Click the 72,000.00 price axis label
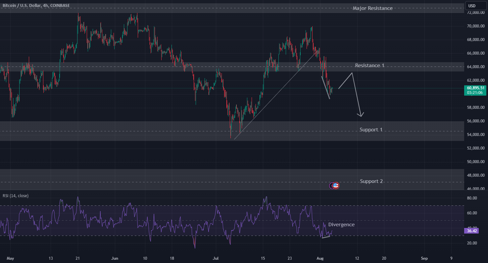The width and height of the screenshot is (488, 263). 475,13
